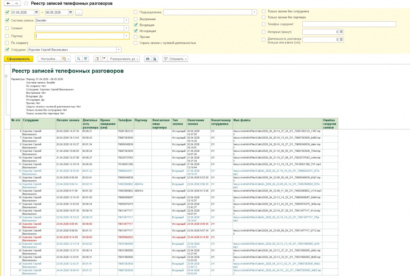The height and width of the screenshot is (276, 410).
Task: Print the report with printer icon
Action: [x=148, y=59]
